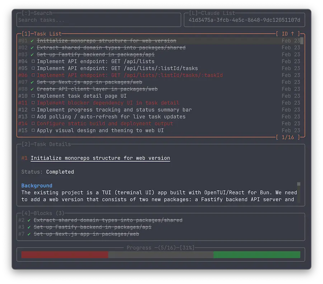
Task: Click the checkmark for blocked task #7
Action: (x=29, y=234)
